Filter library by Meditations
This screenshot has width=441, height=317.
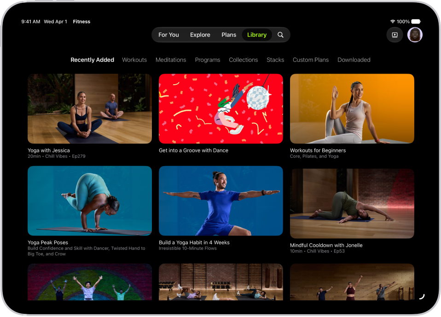click(171, 60)
